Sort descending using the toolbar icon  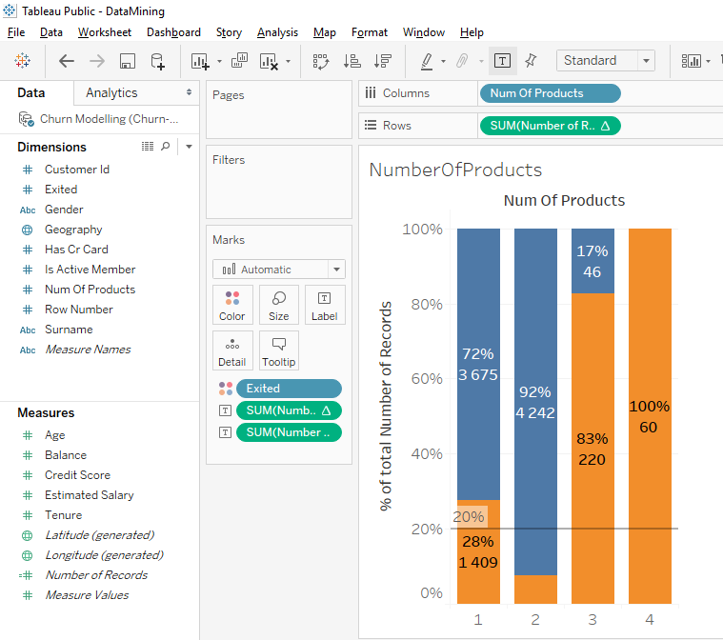click(x=383, y=61)
